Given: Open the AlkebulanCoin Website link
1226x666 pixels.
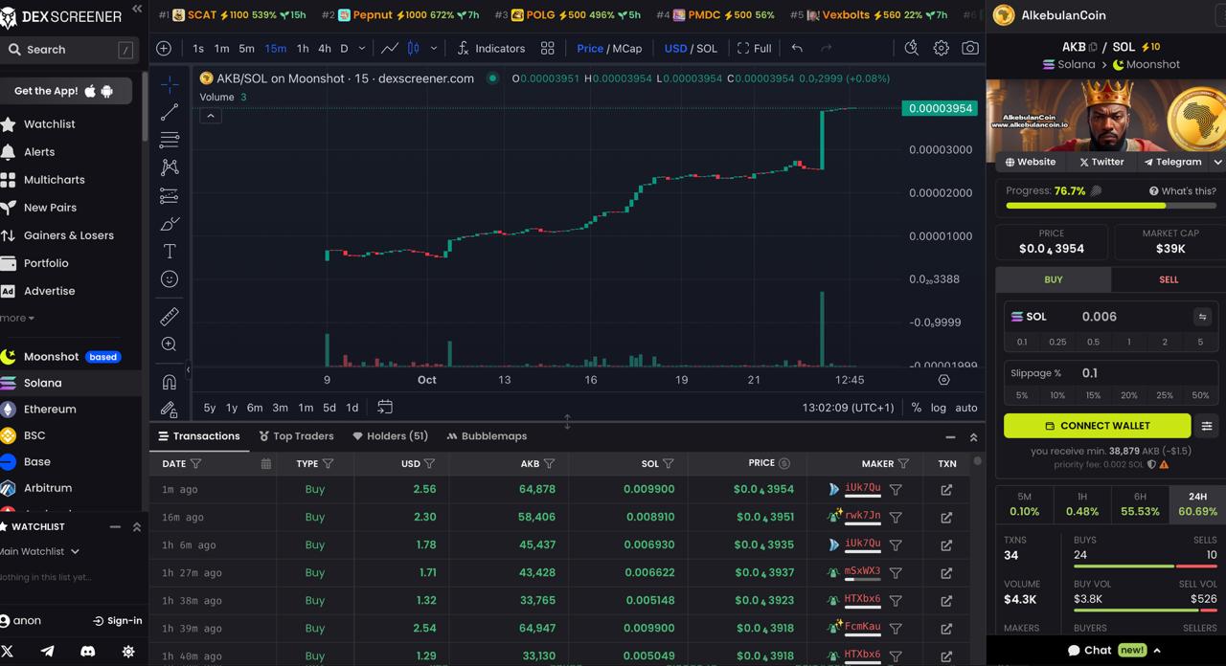Looking at the screenshot, I should click(x=1030, y=162).
